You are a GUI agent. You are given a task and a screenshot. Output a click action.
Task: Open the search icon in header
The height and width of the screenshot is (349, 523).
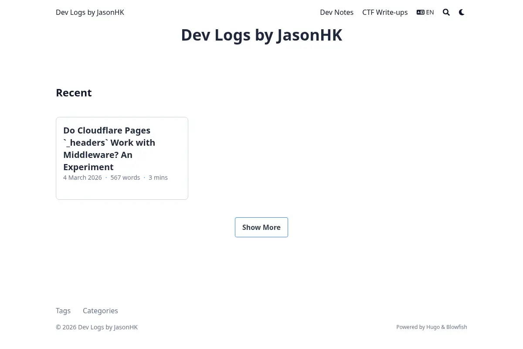[x=446, y=12]
